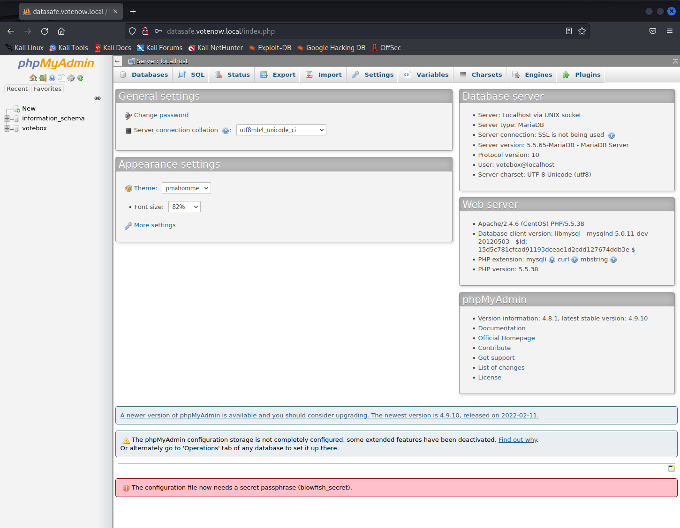The height and width of the screenshot is (528, 680).
Task: Click SSL not being used help icon
Action: [612, 135]
